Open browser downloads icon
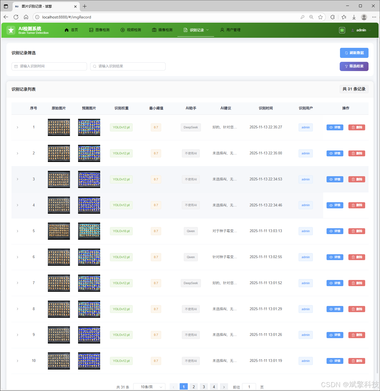The height and width of the screenshot is (391, 380). (354, 17)
